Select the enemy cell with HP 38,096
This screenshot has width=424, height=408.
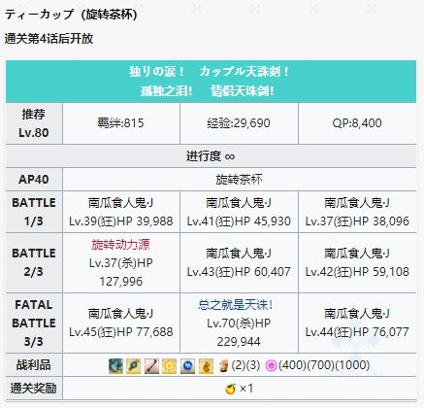(357, 212)
